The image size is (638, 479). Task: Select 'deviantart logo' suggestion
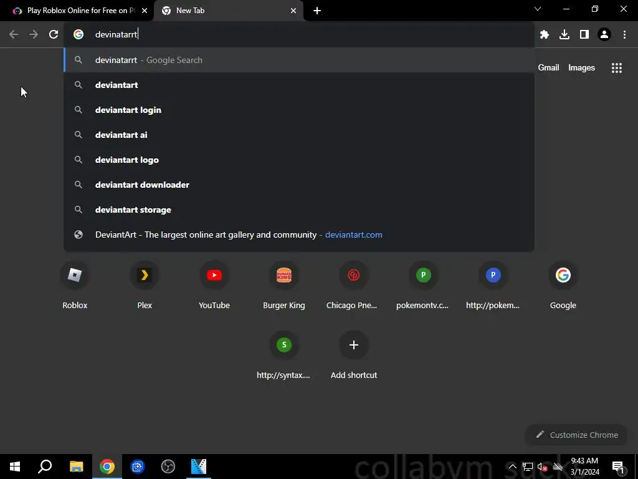point(299,160)
